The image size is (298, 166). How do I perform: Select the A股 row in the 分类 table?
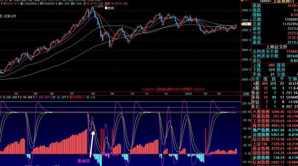point(275,84)
